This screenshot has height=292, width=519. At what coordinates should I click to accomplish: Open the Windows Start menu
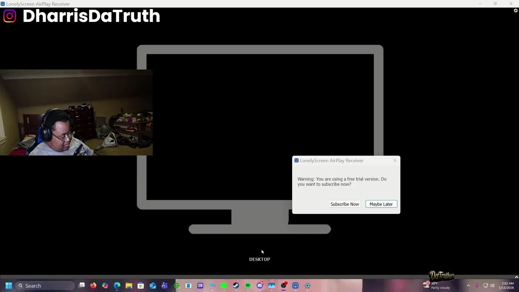[x=9, y=286]
